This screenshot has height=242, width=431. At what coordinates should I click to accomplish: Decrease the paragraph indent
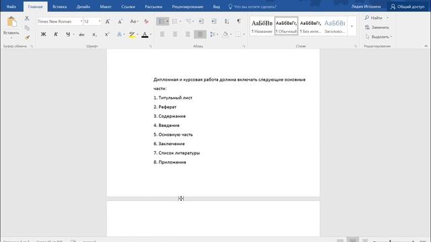(x=201, y=21)
